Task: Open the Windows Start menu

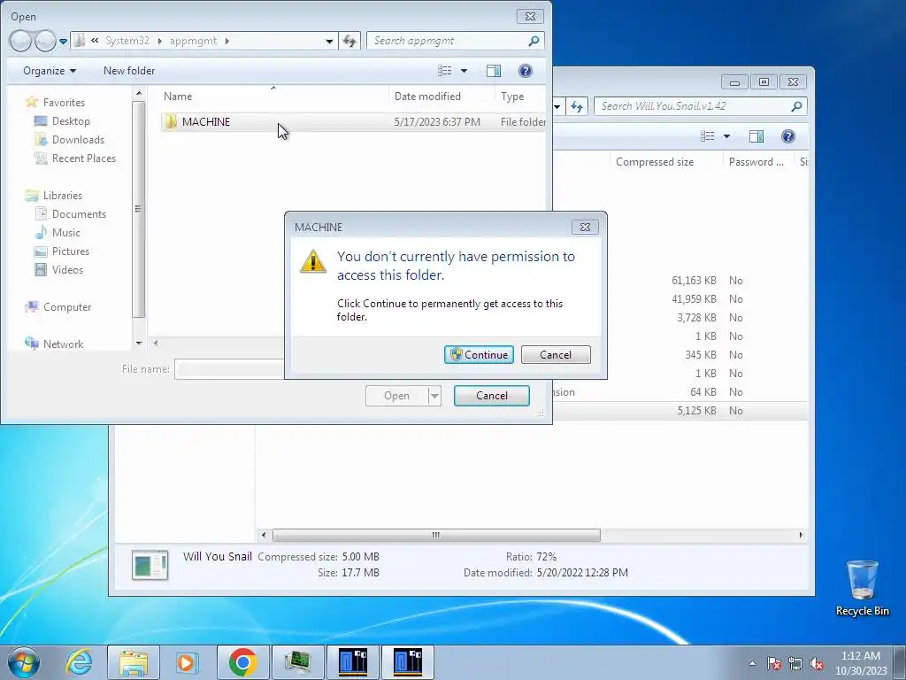Action: pos(23,662)
